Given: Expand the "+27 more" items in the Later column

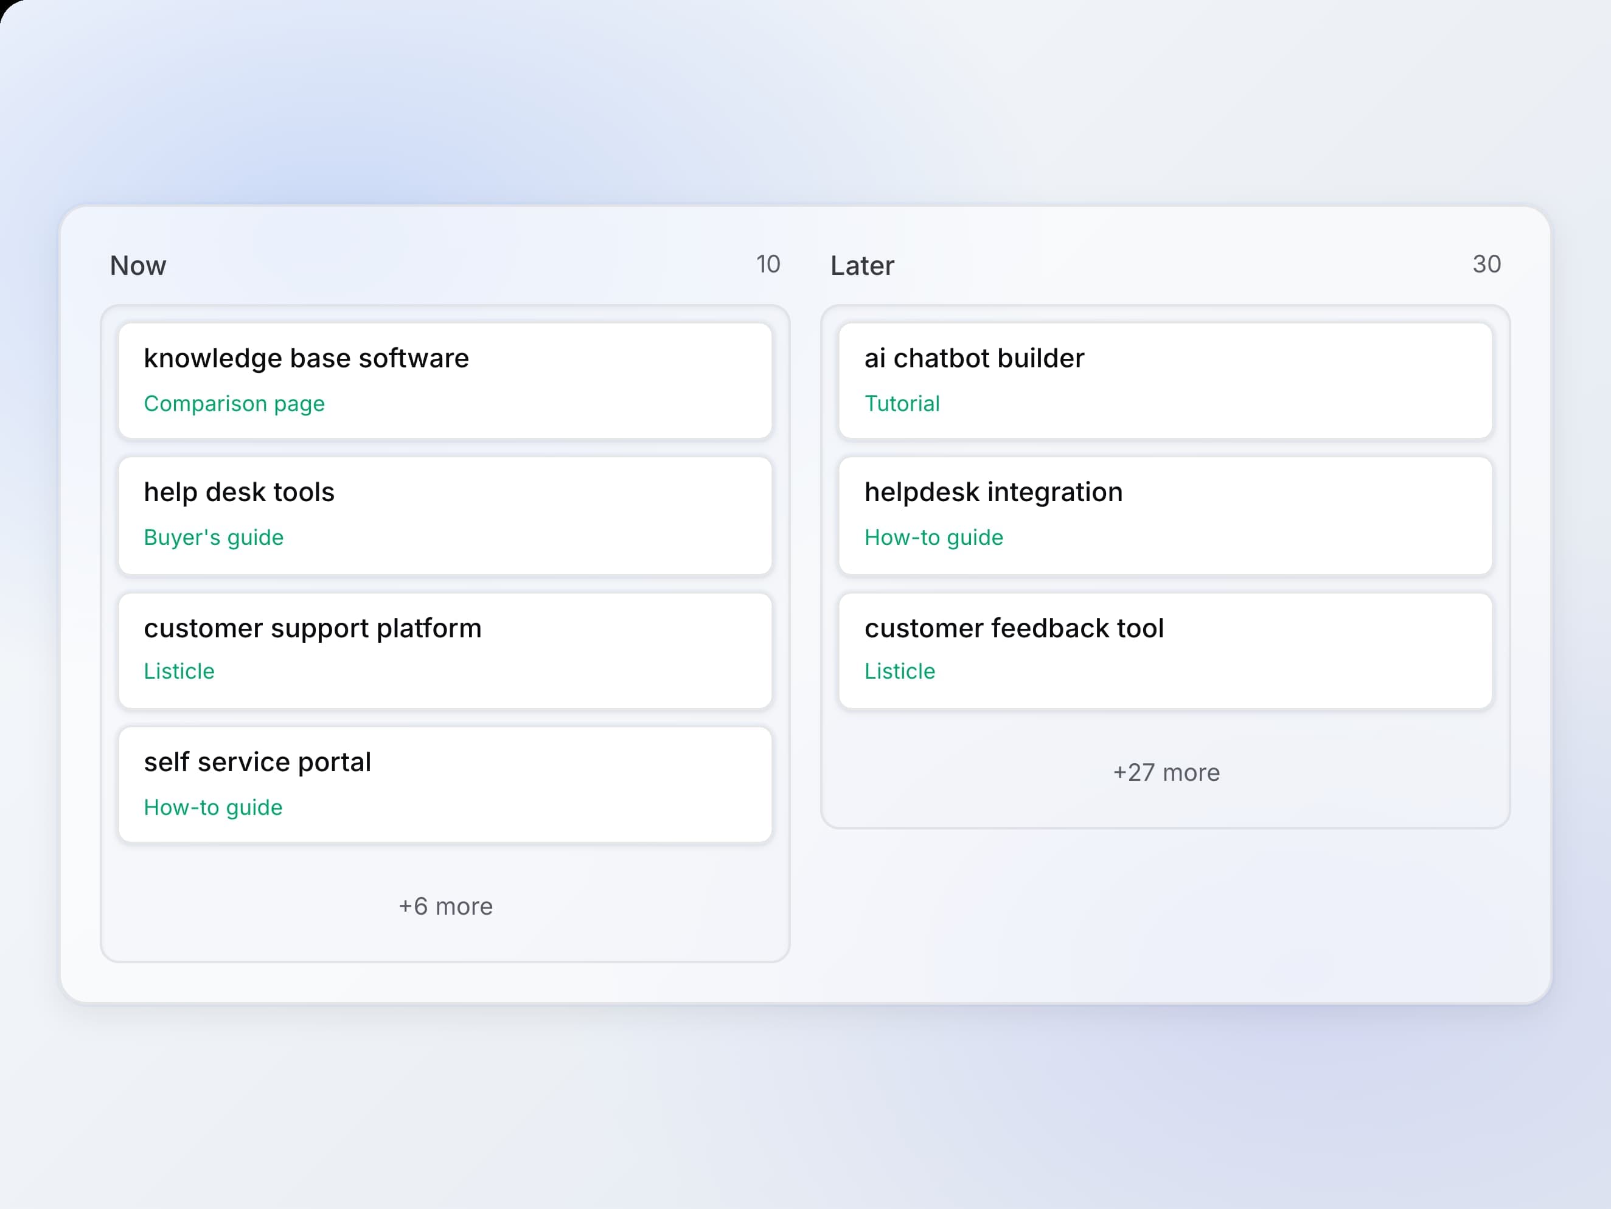Looking at the screenshot, I should [1165, 772].
